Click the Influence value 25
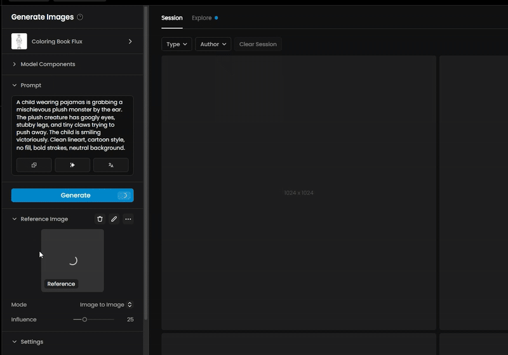Image resolution: width=508 pixels, height=355 pixels. [130, 319]
